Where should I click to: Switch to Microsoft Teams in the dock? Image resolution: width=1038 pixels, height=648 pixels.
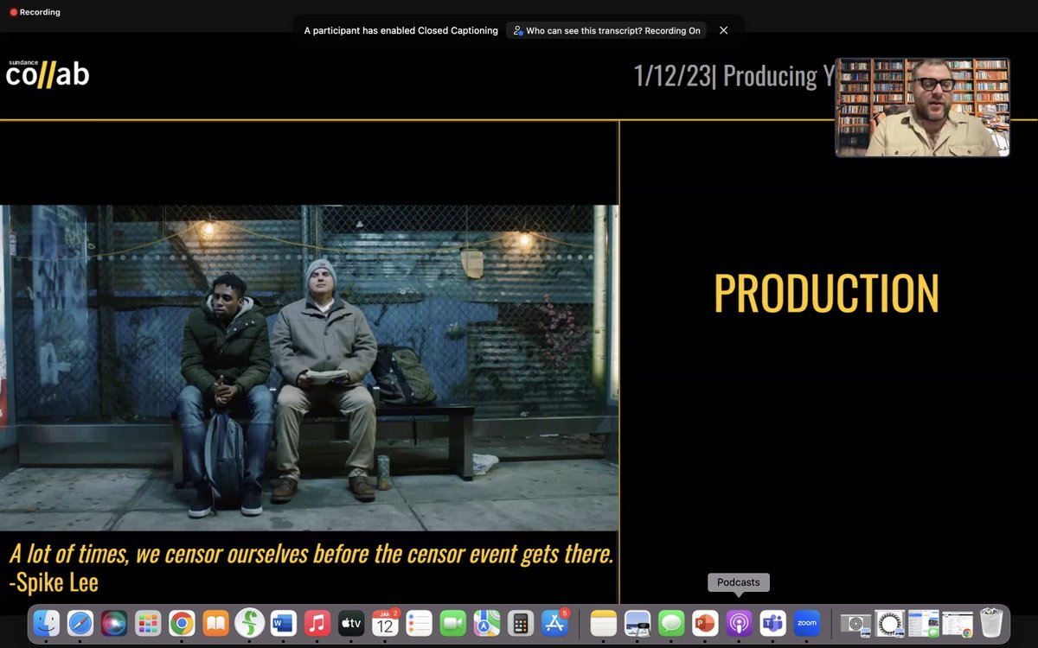tap(772, 623)
